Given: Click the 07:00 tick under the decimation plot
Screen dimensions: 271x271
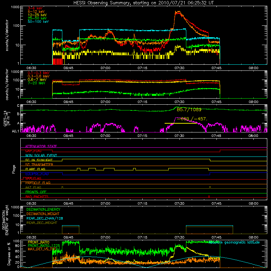Looking at the screenshot, I should [x=105, y=237].
